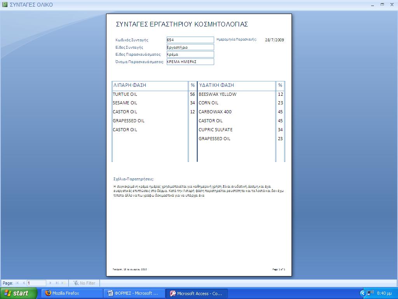The width and height of the screenshot is (398, 299).
Task: Click the ΥΔΑΤΙΚΗ ΦΑΣΗ column header
Action: pyautogui.click(x=216, y=85)
